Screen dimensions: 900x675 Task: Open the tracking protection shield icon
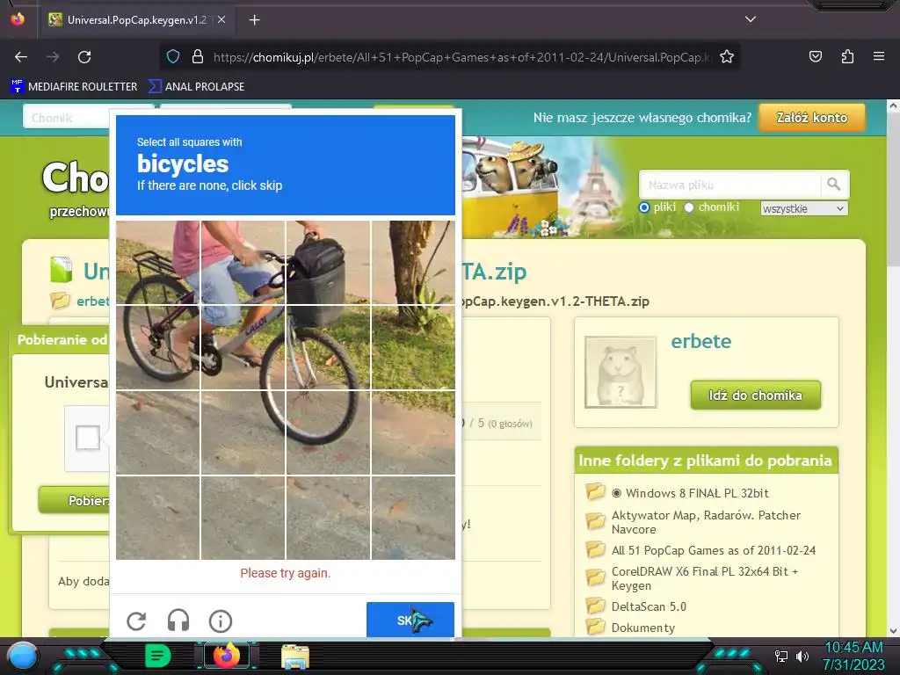pos(173,57)
